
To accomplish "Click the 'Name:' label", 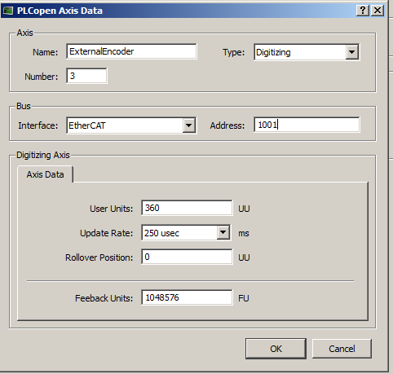I will click(x=46, y=52).
